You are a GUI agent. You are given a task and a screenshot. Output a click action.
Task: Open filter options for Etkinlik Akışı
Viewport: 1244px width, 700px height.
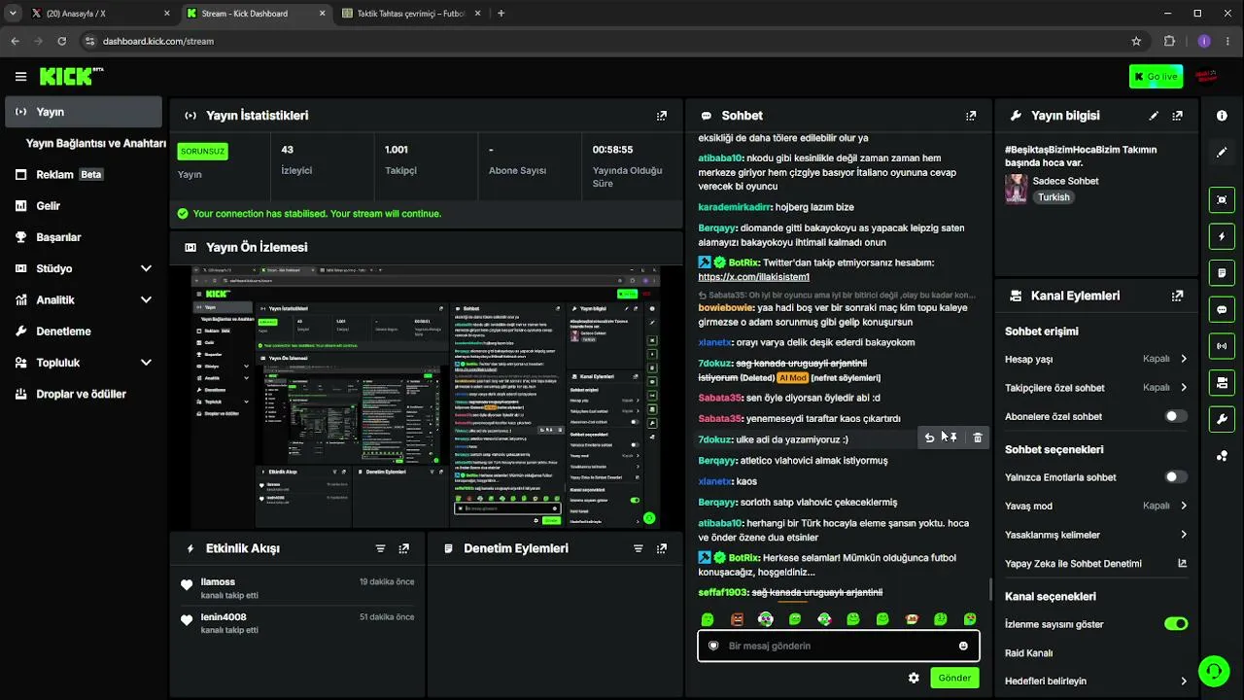pyautogui.click(x=381, y=548)
